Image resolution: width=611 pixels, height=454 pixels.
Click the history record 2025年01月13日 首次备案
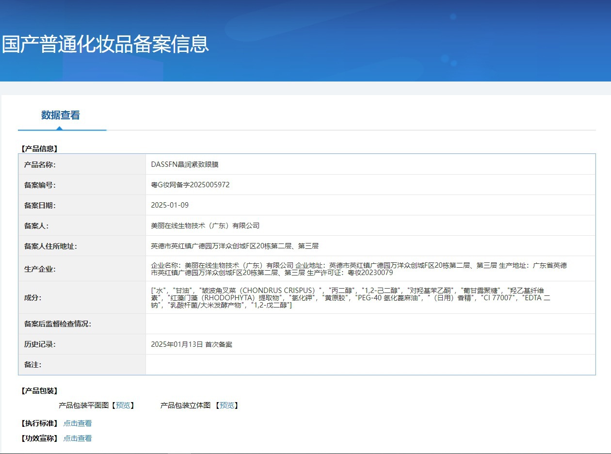[x=192, y=344]
